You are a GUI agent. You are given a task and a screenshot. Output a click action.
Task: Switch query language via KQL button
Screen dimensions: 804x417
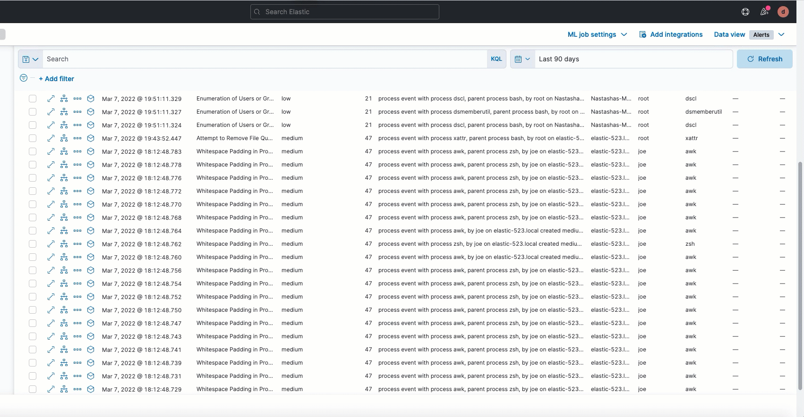(x=496, y=59)
